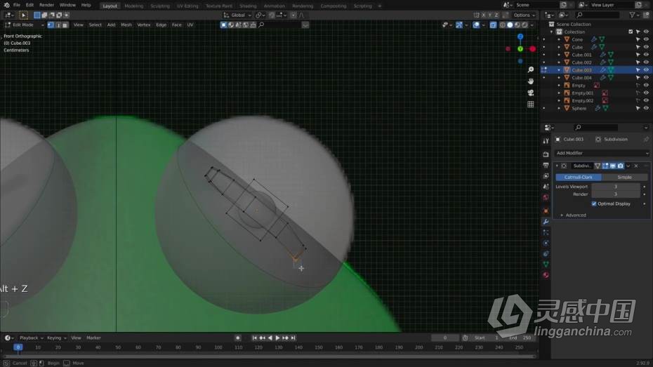Click the timeline play button
This screenshot has width=653, height=367.
277,338
